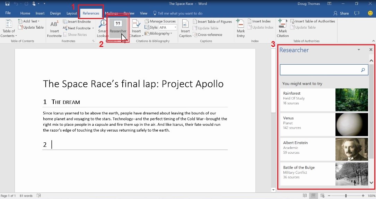Image resolution: width=376 pixels, height=199 pixels.
Task: Click Insert Endnote
Action: pos(77,21)
